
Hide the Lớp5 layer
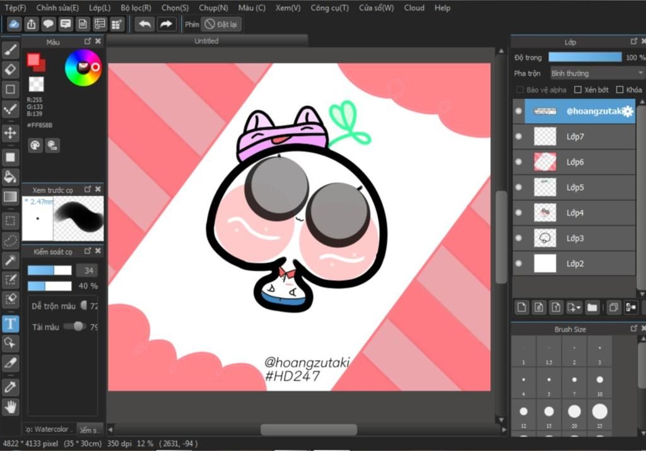519,187
